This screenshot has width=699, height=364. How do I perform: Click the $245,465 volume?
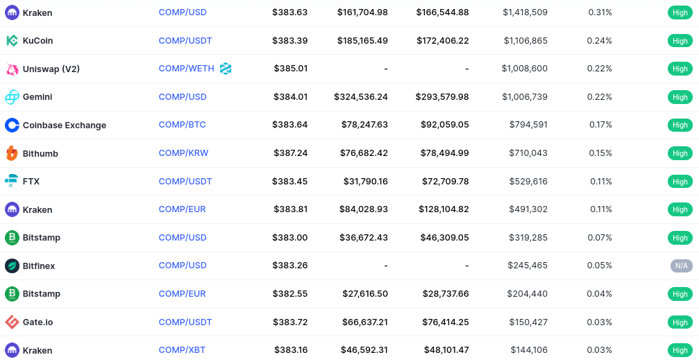pyautogui.click(x=528, y=266)
